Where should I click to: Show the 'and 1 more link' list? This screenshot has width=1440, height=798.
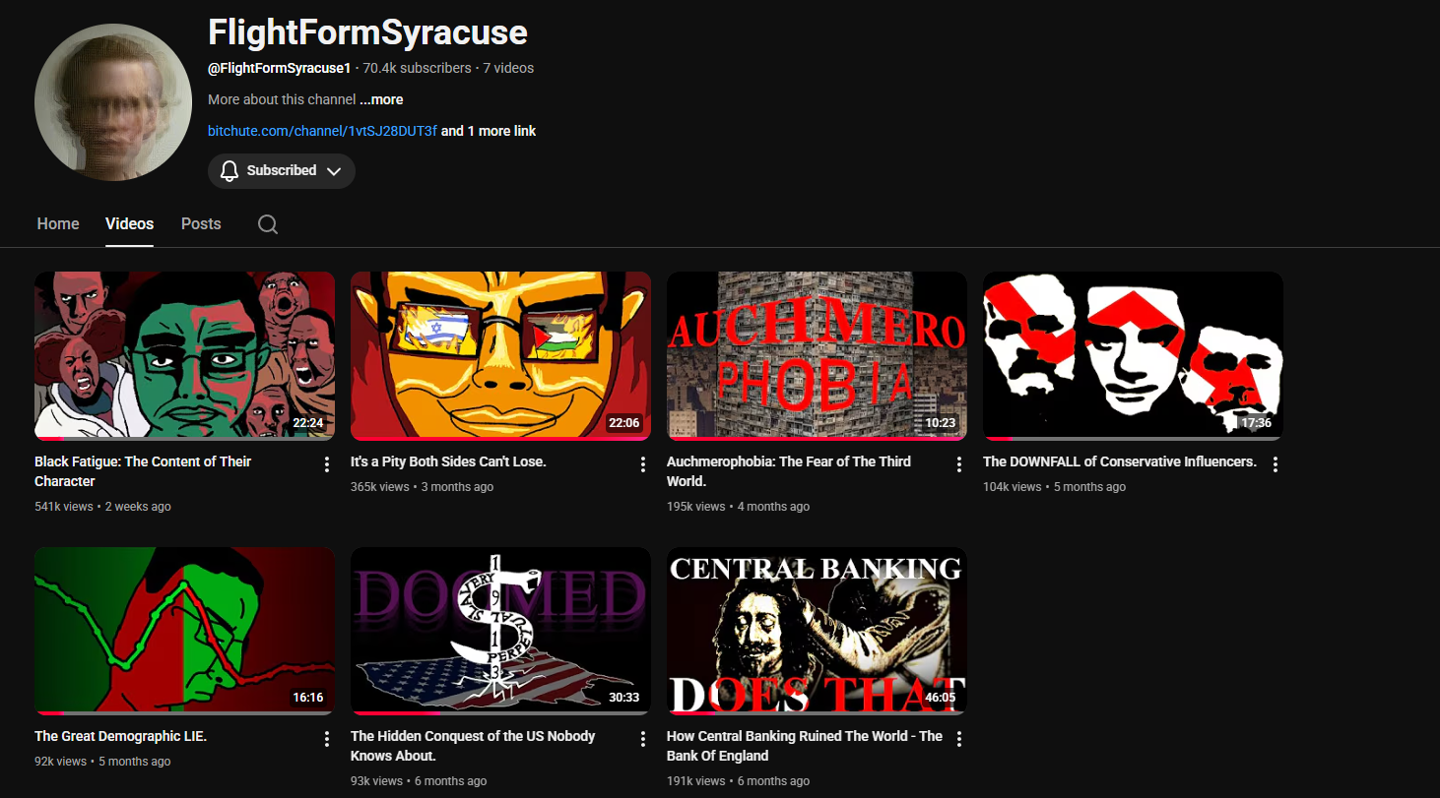point(489,131)
